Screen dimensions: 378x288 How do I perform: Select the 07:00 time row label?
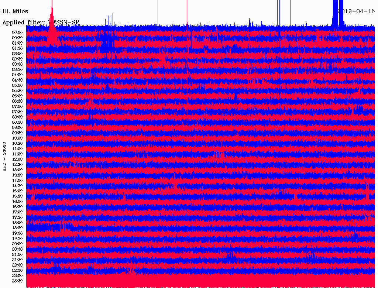point(17,106)
